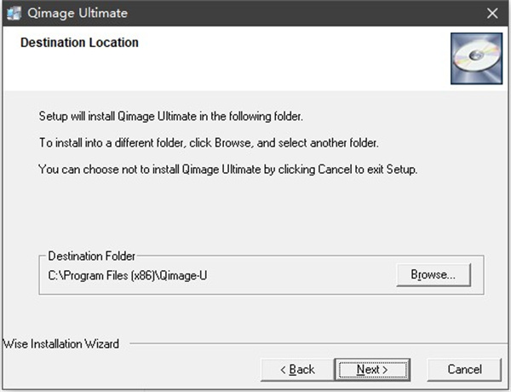Viewport: 511px width, 392px height.
Task: Click the 'To install into a different folder' line
Action: (x=209, y=142)
